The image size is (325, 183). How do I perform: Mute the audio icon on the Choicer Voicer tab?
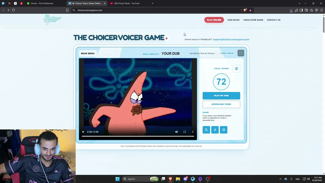[x=73, y=3]
